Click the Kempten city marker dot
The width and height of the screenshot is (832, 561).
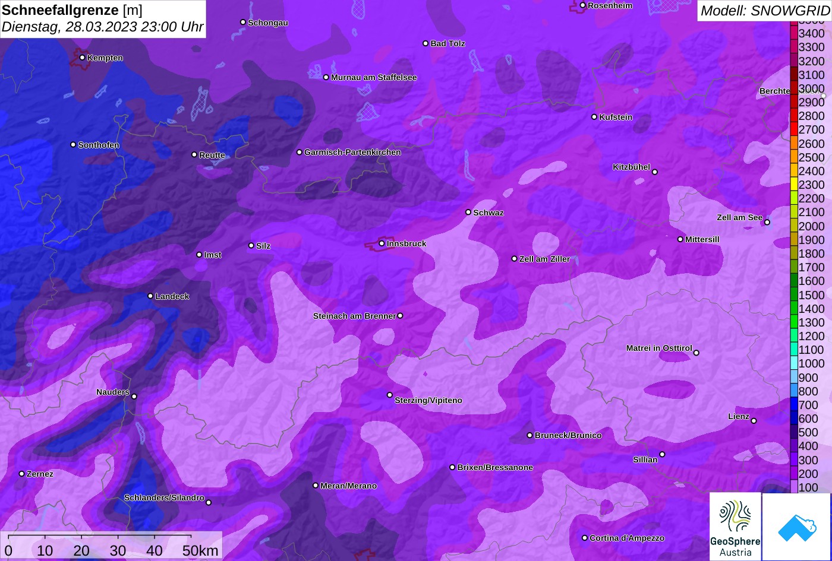coord(82,58)
